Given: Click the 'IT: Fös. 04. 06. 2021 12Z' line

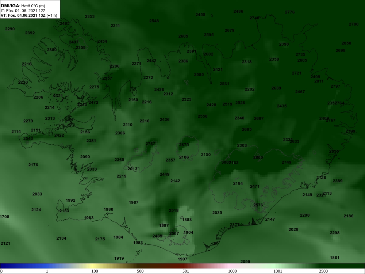Looking at the screenshot, I should [x=23, y=11].
